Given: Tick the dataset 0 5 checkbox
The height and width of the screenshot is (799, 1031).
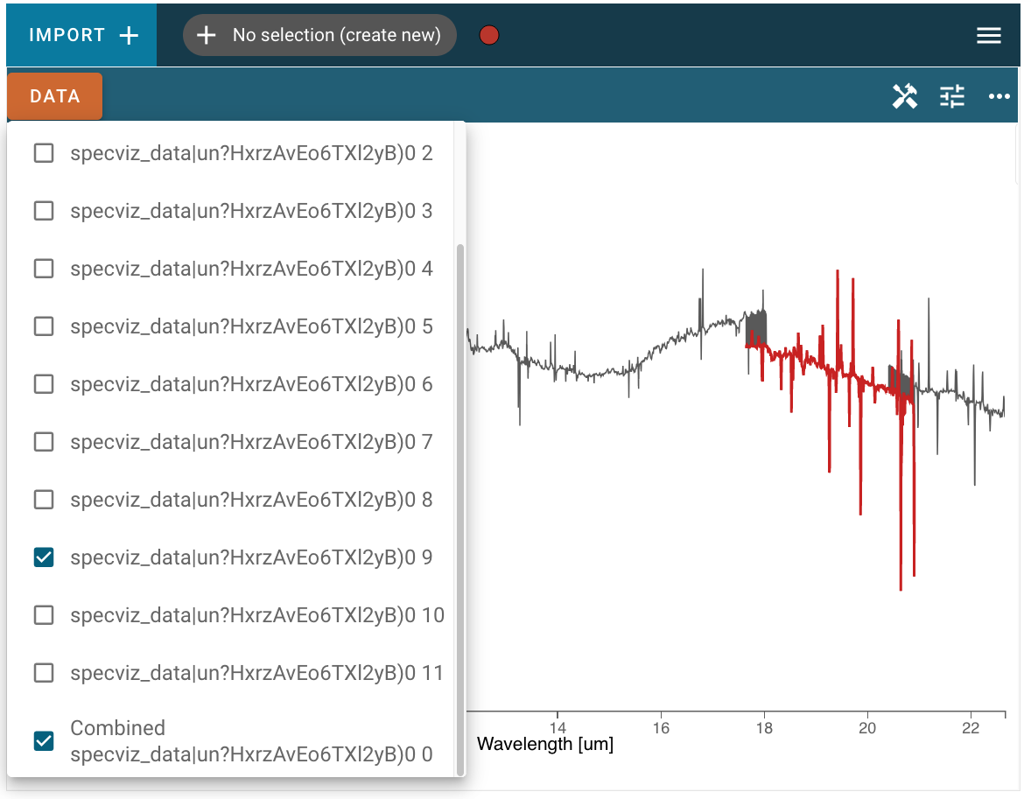Looking at the screenshot, I should [44, 326].
